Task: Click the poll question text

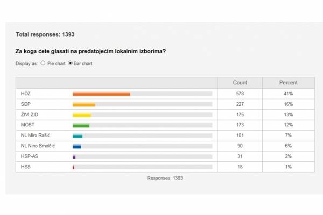Action: click(x=91, y=52)
